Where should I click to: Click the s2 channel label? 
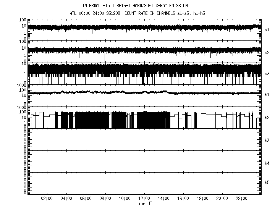267,52
